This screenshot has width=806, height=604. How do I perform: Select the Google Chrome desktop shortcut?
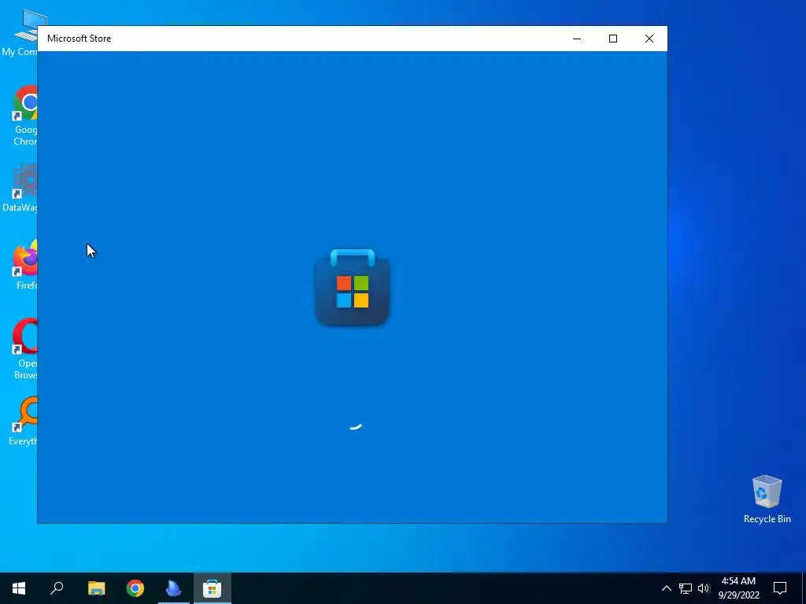click(24, 116)
